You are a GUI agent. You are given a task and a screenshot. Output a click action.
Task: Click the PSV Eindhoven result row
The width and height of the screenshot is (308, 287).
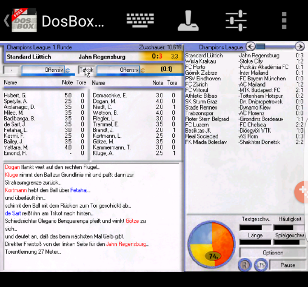coord(244,78)
